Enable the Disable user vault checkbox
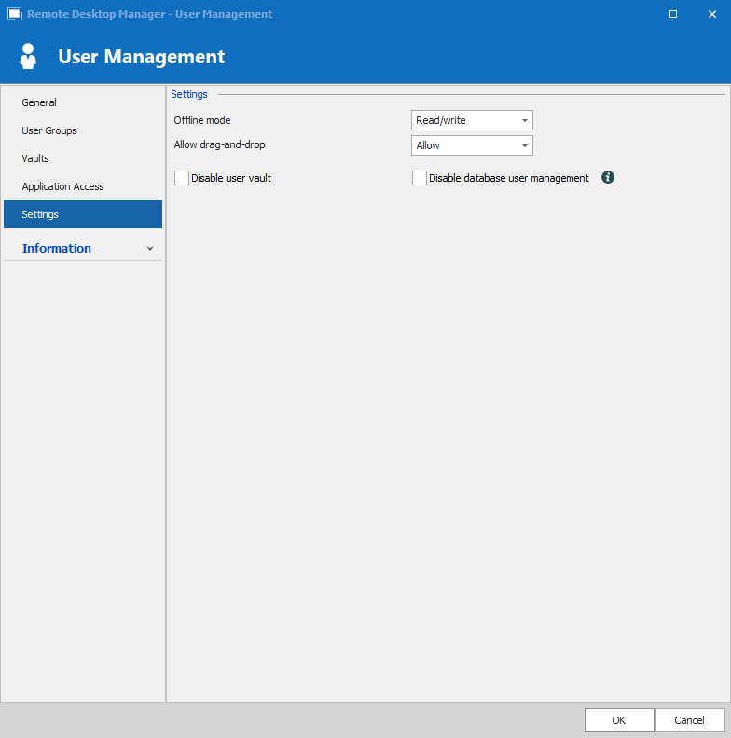Image resolution: width=731 pixels, height=738 pixels. 182,178
